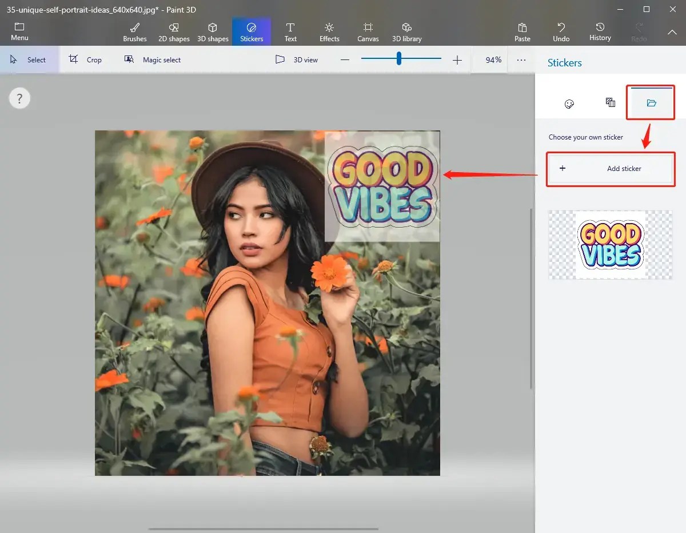Open the History panel

click(x=600, y=31)
